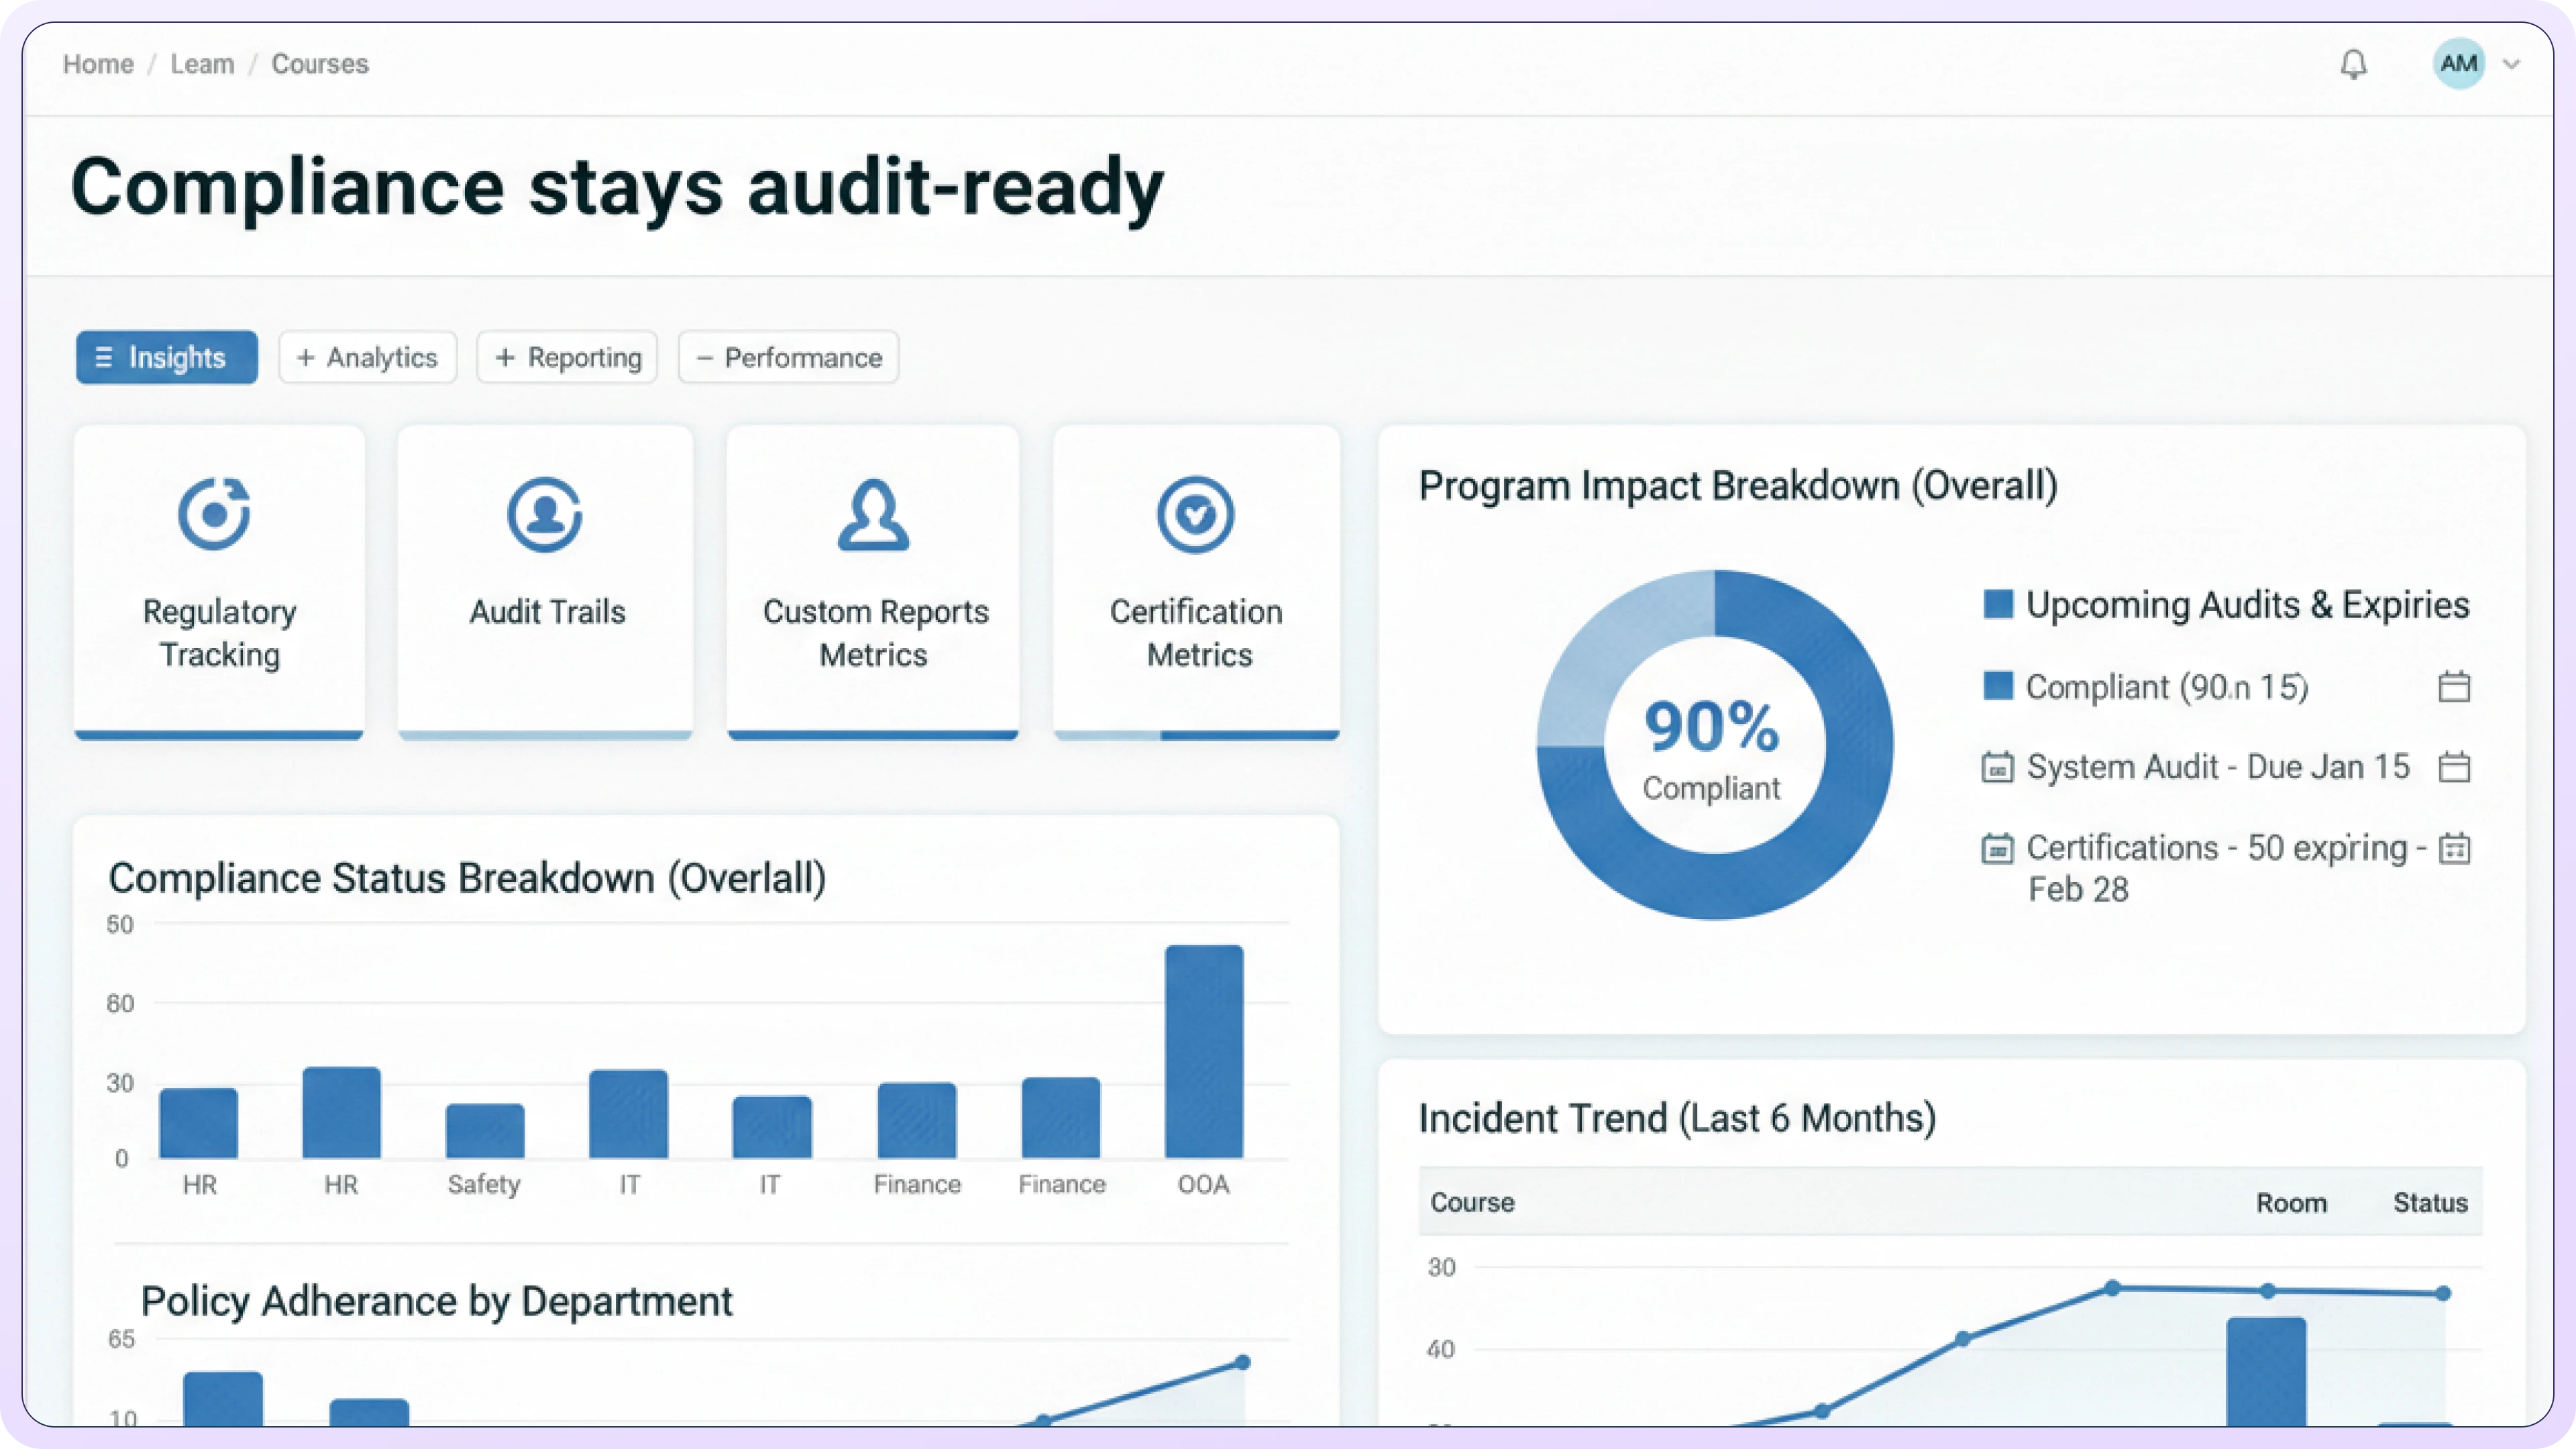The width and height of the screenshot is (2576, 1449).
Task: Expand the account menu chevron
Action: pos(2511,64)
